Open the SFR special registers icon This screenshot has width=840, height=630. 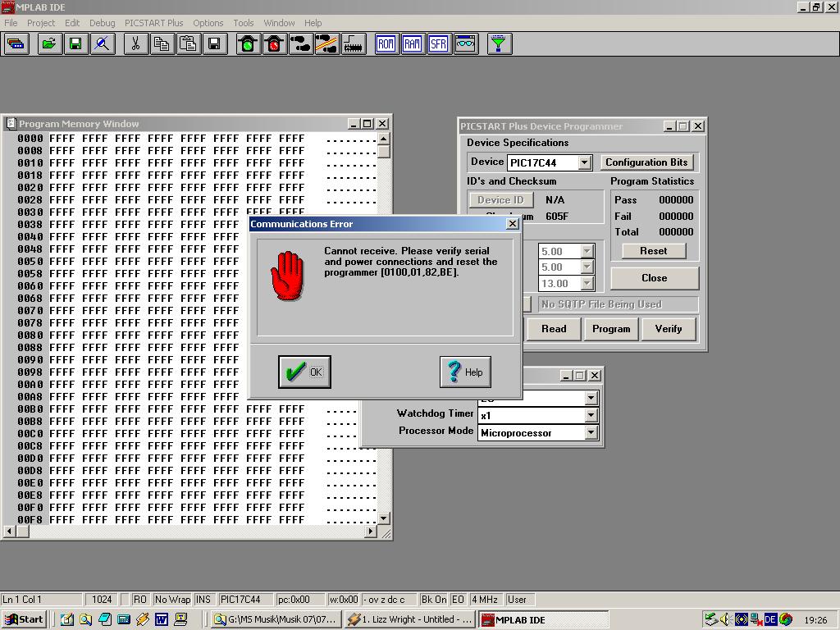[439, 44]
